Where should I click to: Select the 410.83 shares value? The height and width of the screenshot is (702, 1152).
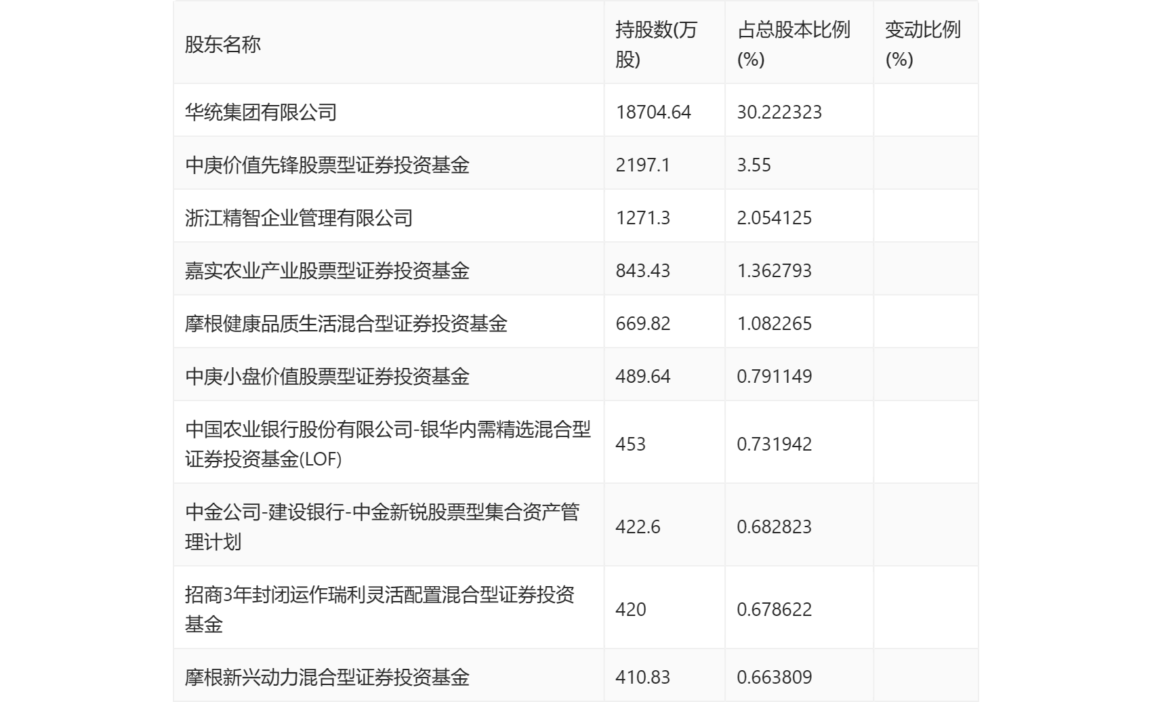(642, 677)
